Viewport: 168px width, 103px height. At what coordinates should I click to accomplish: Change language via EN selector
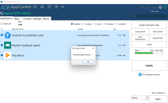tap(62, 7)
